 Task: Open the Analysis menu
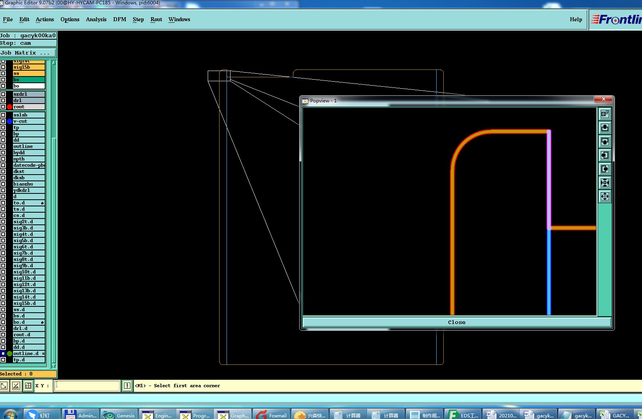pos(96,19)
